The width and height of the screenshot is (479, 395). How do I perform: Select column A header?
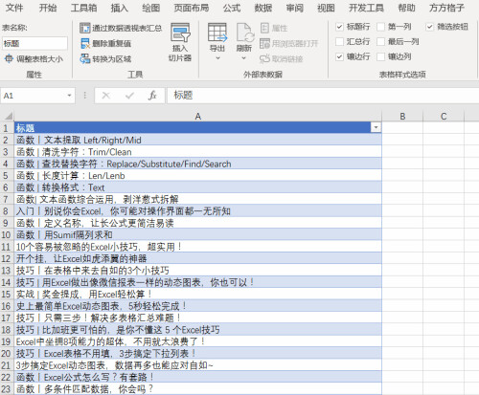coord(198,117)
